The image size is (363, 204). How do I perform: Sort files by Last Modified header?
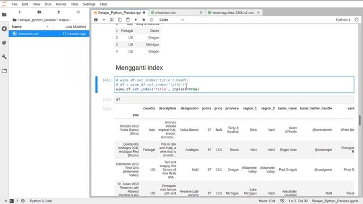pos(71,27)
